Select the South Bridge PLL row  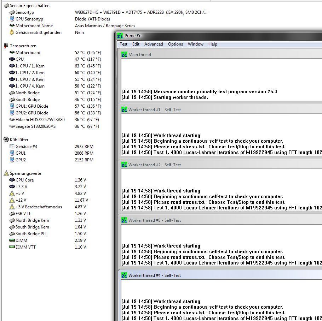pyautogui.click(x=48, y=234)
